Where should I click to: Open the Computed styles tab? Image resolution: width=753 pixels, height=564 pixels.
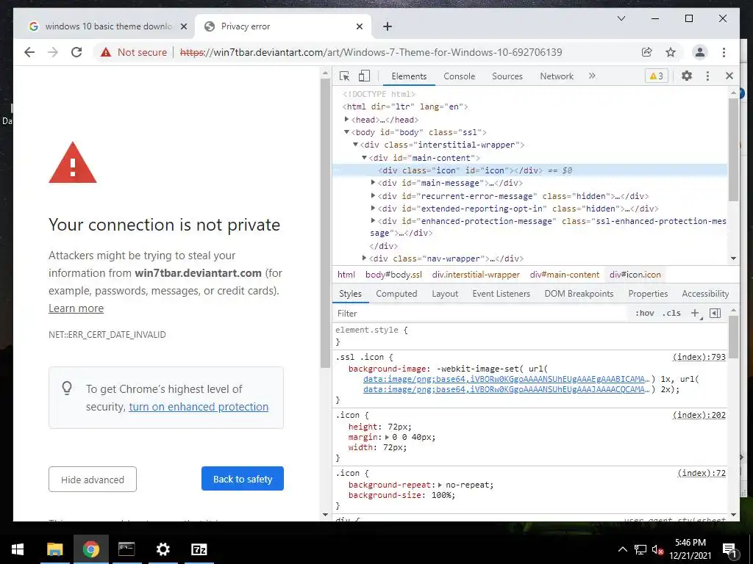(x=396, y=294)
